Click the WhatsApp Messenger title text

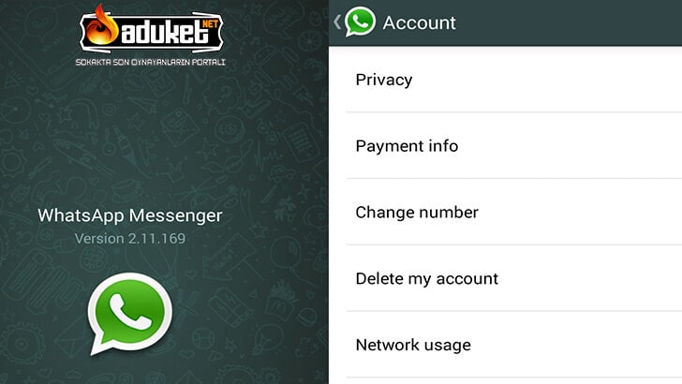point(130,215)
